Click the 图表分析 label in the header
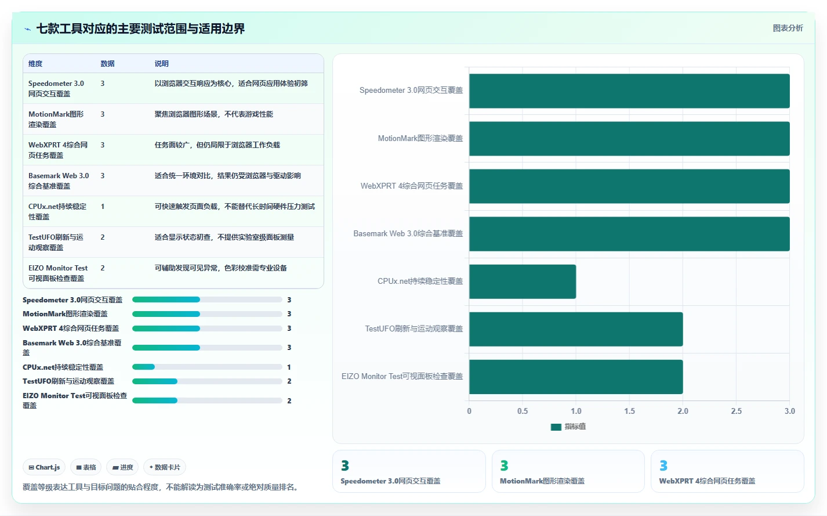This screenshot has height=516, width=827. 788,28
